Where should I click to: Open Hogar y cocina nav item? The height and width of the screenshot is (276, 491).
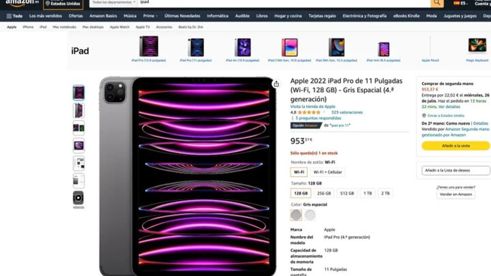[x=288, y=16]
